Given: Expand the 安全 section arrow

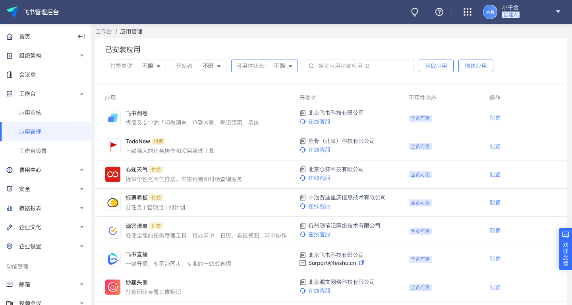Looking at the screenshot, I should pyautogui.click(x=82, y=189).
